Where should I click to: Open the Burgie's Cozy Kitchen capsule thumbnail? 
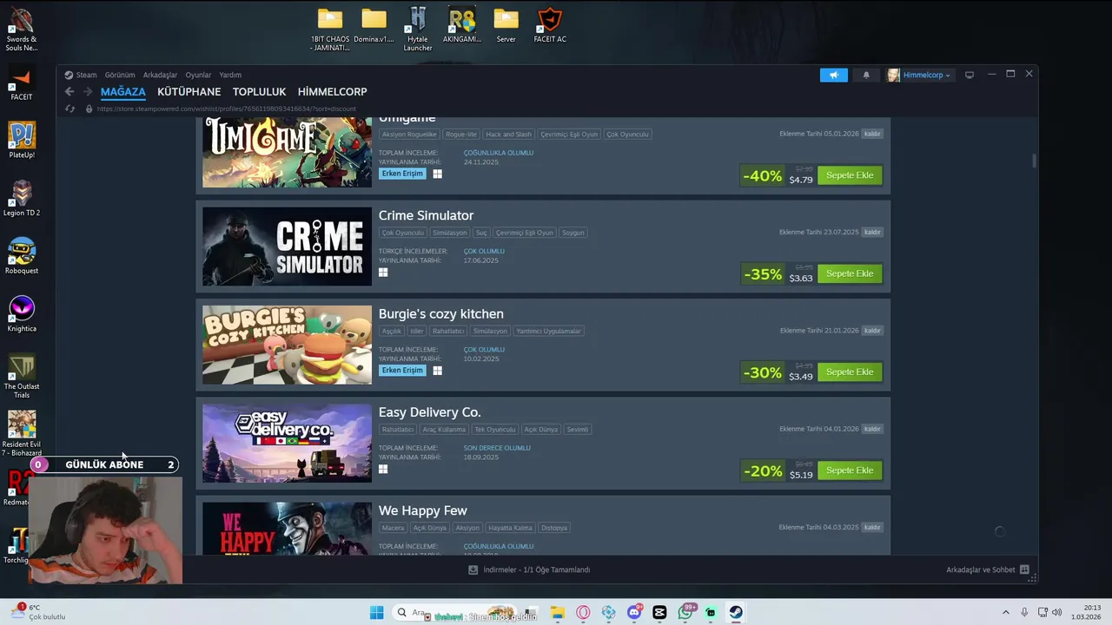point(287,345)
